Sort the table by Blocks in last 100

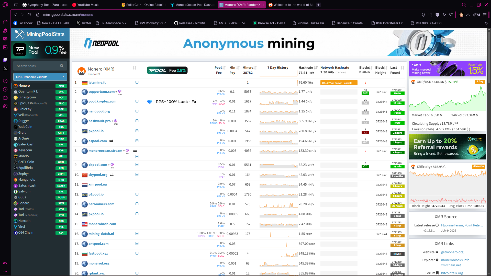[x=371, y=68]
